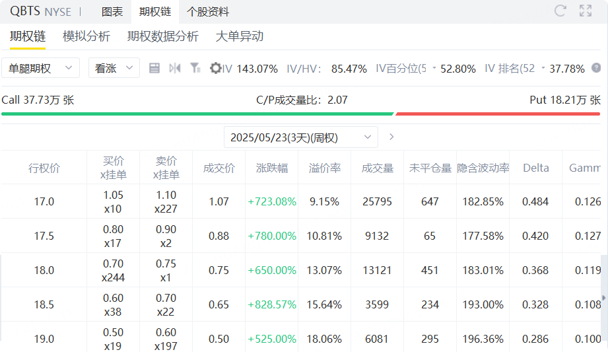Open the expiration date 2025/05/23 dropdown
The image size is (608, 352).
click(x=301, y=137)
